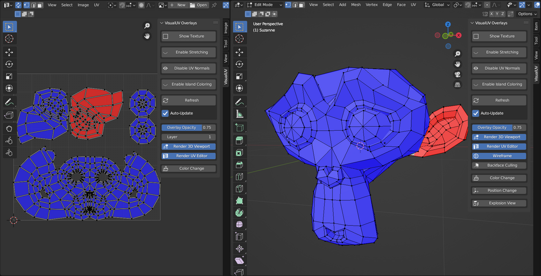Select the Pinch tool in UV editor toolbar

click(9, 152)
